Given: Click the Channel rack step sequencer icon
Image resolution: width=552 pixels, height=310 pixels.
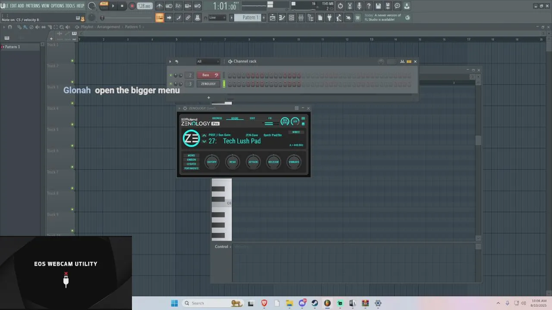Looking at the screenshot, I should click(409, 62).
